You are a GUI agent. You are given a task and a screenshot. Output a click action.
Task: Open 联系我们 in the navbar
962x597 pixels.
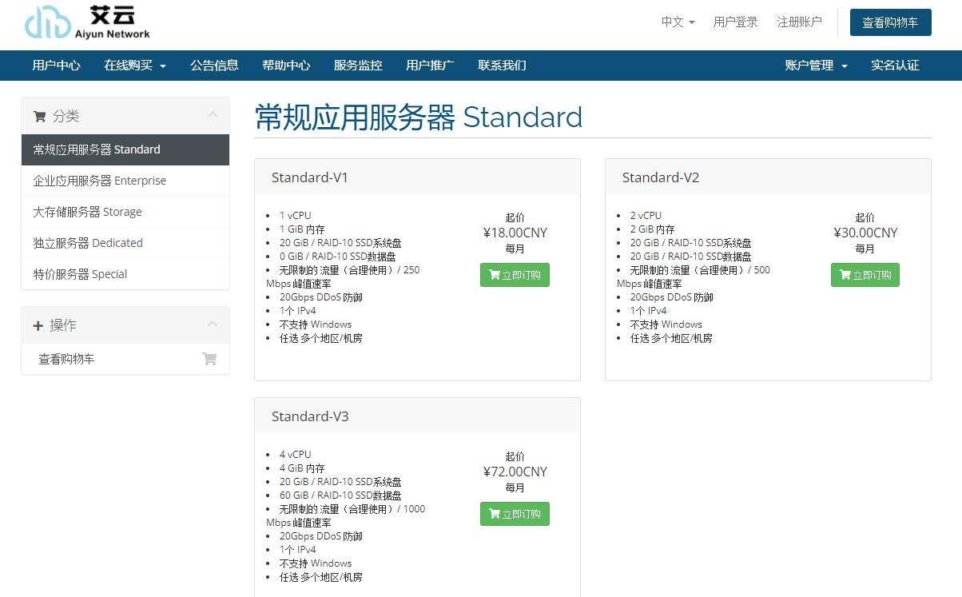[502, 66]
